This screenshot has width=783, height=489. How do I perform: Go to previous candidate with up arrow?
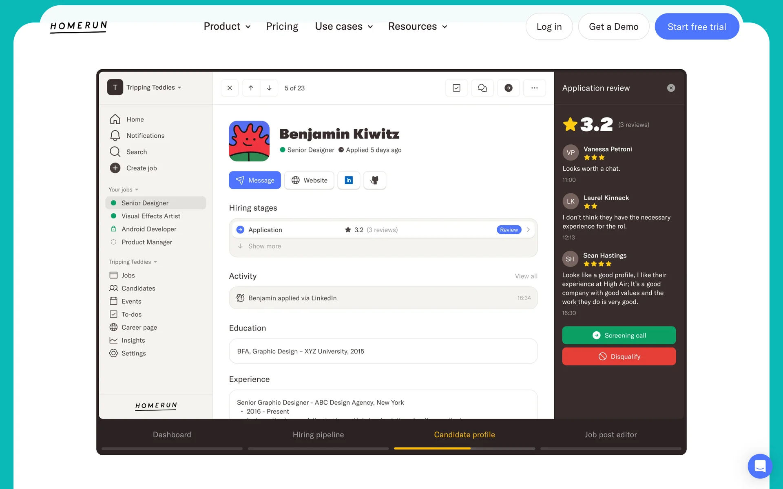point(251,88)
